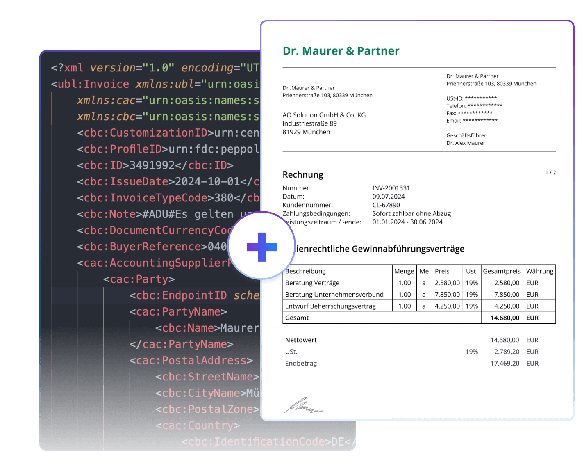Click 'AO Solution GmbH & Co. KG'

(324, 115)
